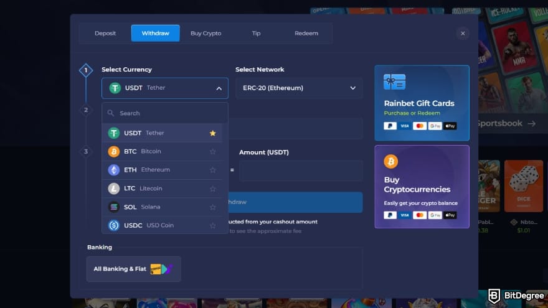The width and height of the screenshot is (548, 308).
Task: Click the Interac banking logo icon
Action: pyautogui.click(x=156, y=269)
